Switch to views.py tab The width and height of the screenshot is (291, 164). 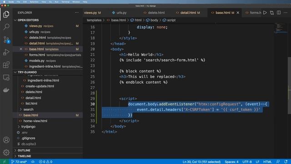[x=92, y=13]
